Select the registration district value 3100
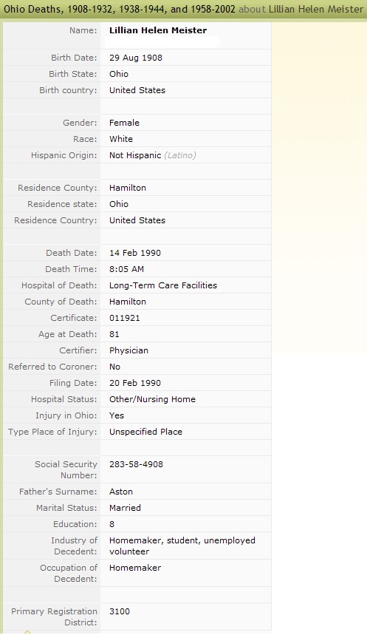The height and width of the screenshot is (635, 367). click(120, 611)
